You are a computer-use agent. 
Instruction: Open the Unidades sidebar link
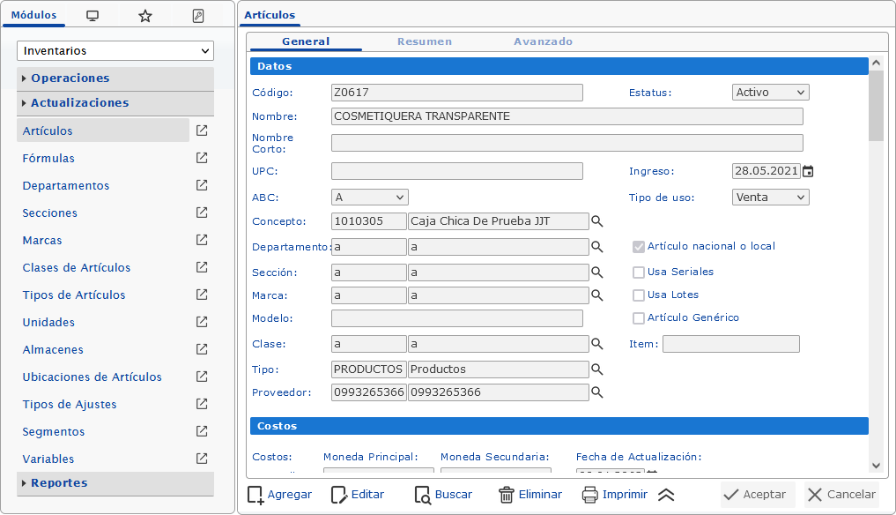48,322
